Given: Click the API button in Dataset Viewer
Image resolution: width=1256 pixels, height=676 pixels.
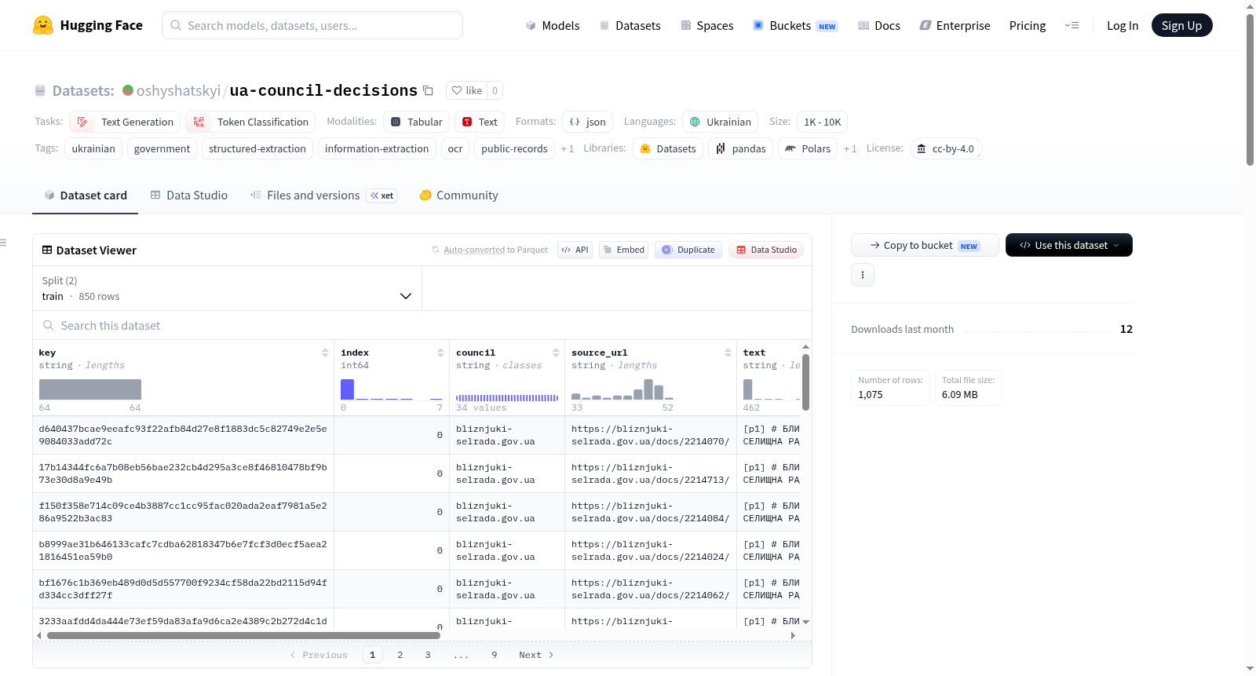Looking at the screenshot, I should point(575,250).
